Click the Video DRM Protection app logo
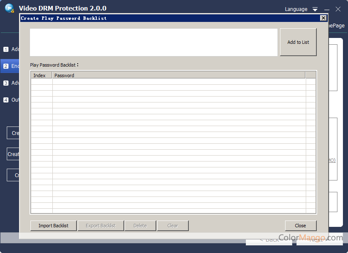The width and height of the screenshot is (348, 253). coord(10,8)
